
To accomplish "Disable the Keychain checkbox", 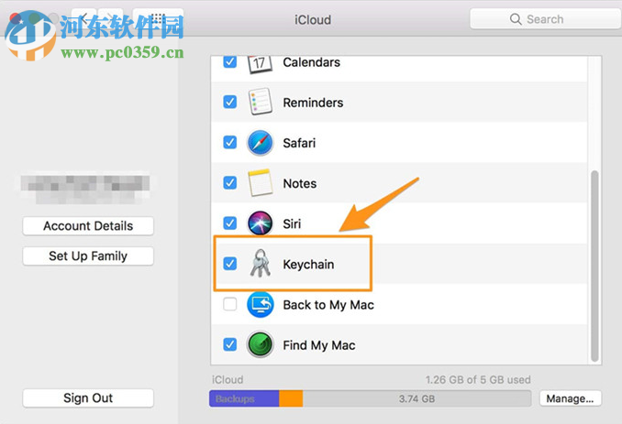I will 230,264.
